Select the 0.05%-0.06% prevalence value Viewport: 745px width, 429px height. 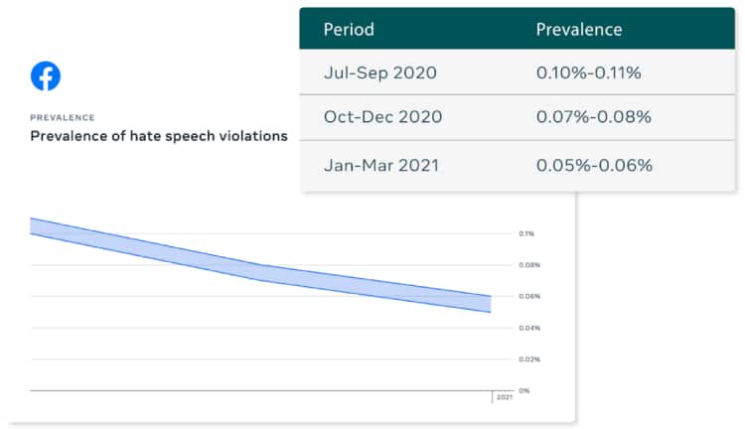click(593, 164)
